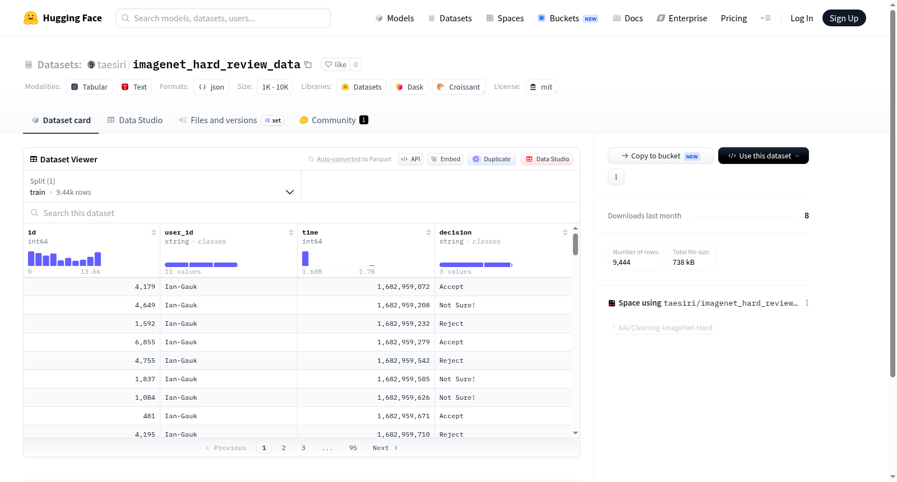The height and width of the screenshot is (482, 897).
Task: Click the like heart button
Action: tap(335, 64)
